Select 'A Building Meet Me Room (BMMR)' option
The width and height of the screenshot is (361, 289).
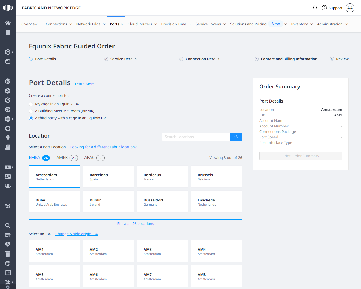(31, 111)
